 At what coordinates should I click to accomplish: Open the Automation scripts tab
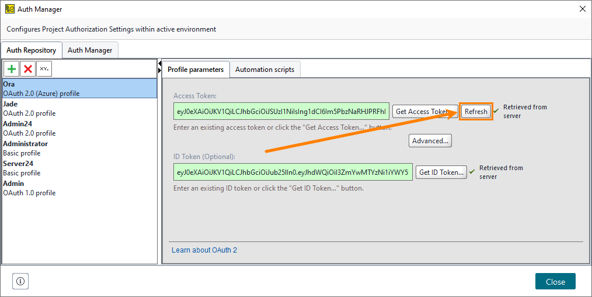[264, 70]
